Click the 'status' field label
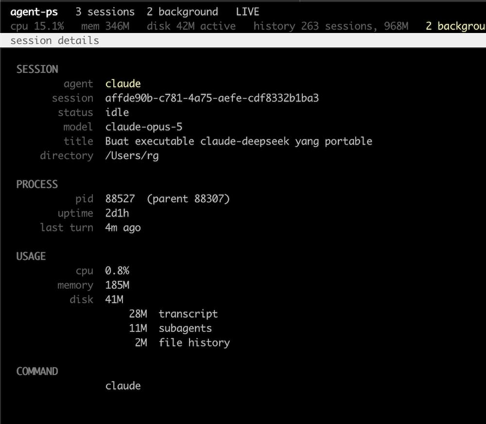The height and width of the screenshot is (424, 486). (x=76, y=113)
